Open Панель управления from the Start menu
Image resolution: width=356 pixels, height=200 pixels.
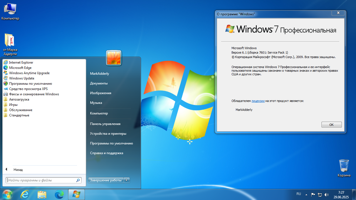[x=105, y=124]
